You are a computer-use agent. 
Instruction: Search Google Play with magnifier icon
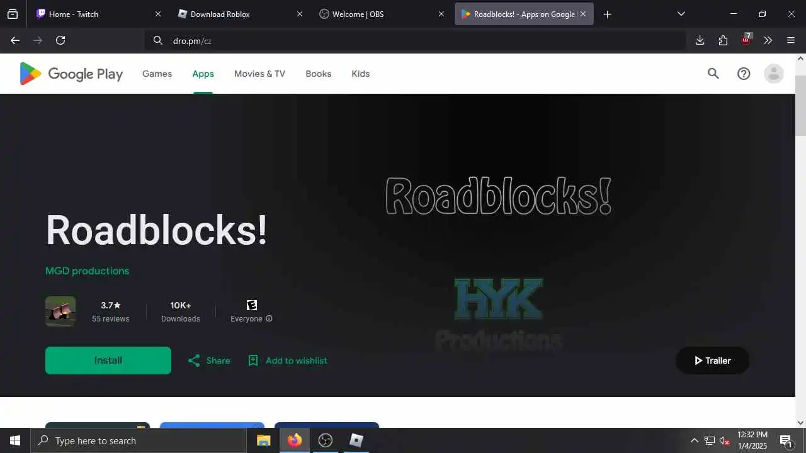[x=713, y=74]
